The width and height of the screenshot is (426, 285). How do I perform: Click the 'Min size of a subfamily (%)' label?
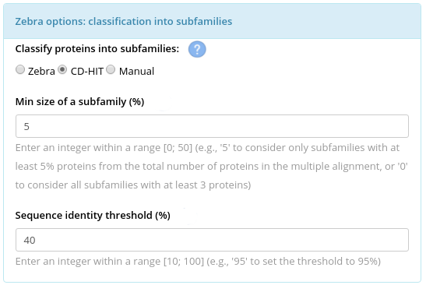coord(79,101)
